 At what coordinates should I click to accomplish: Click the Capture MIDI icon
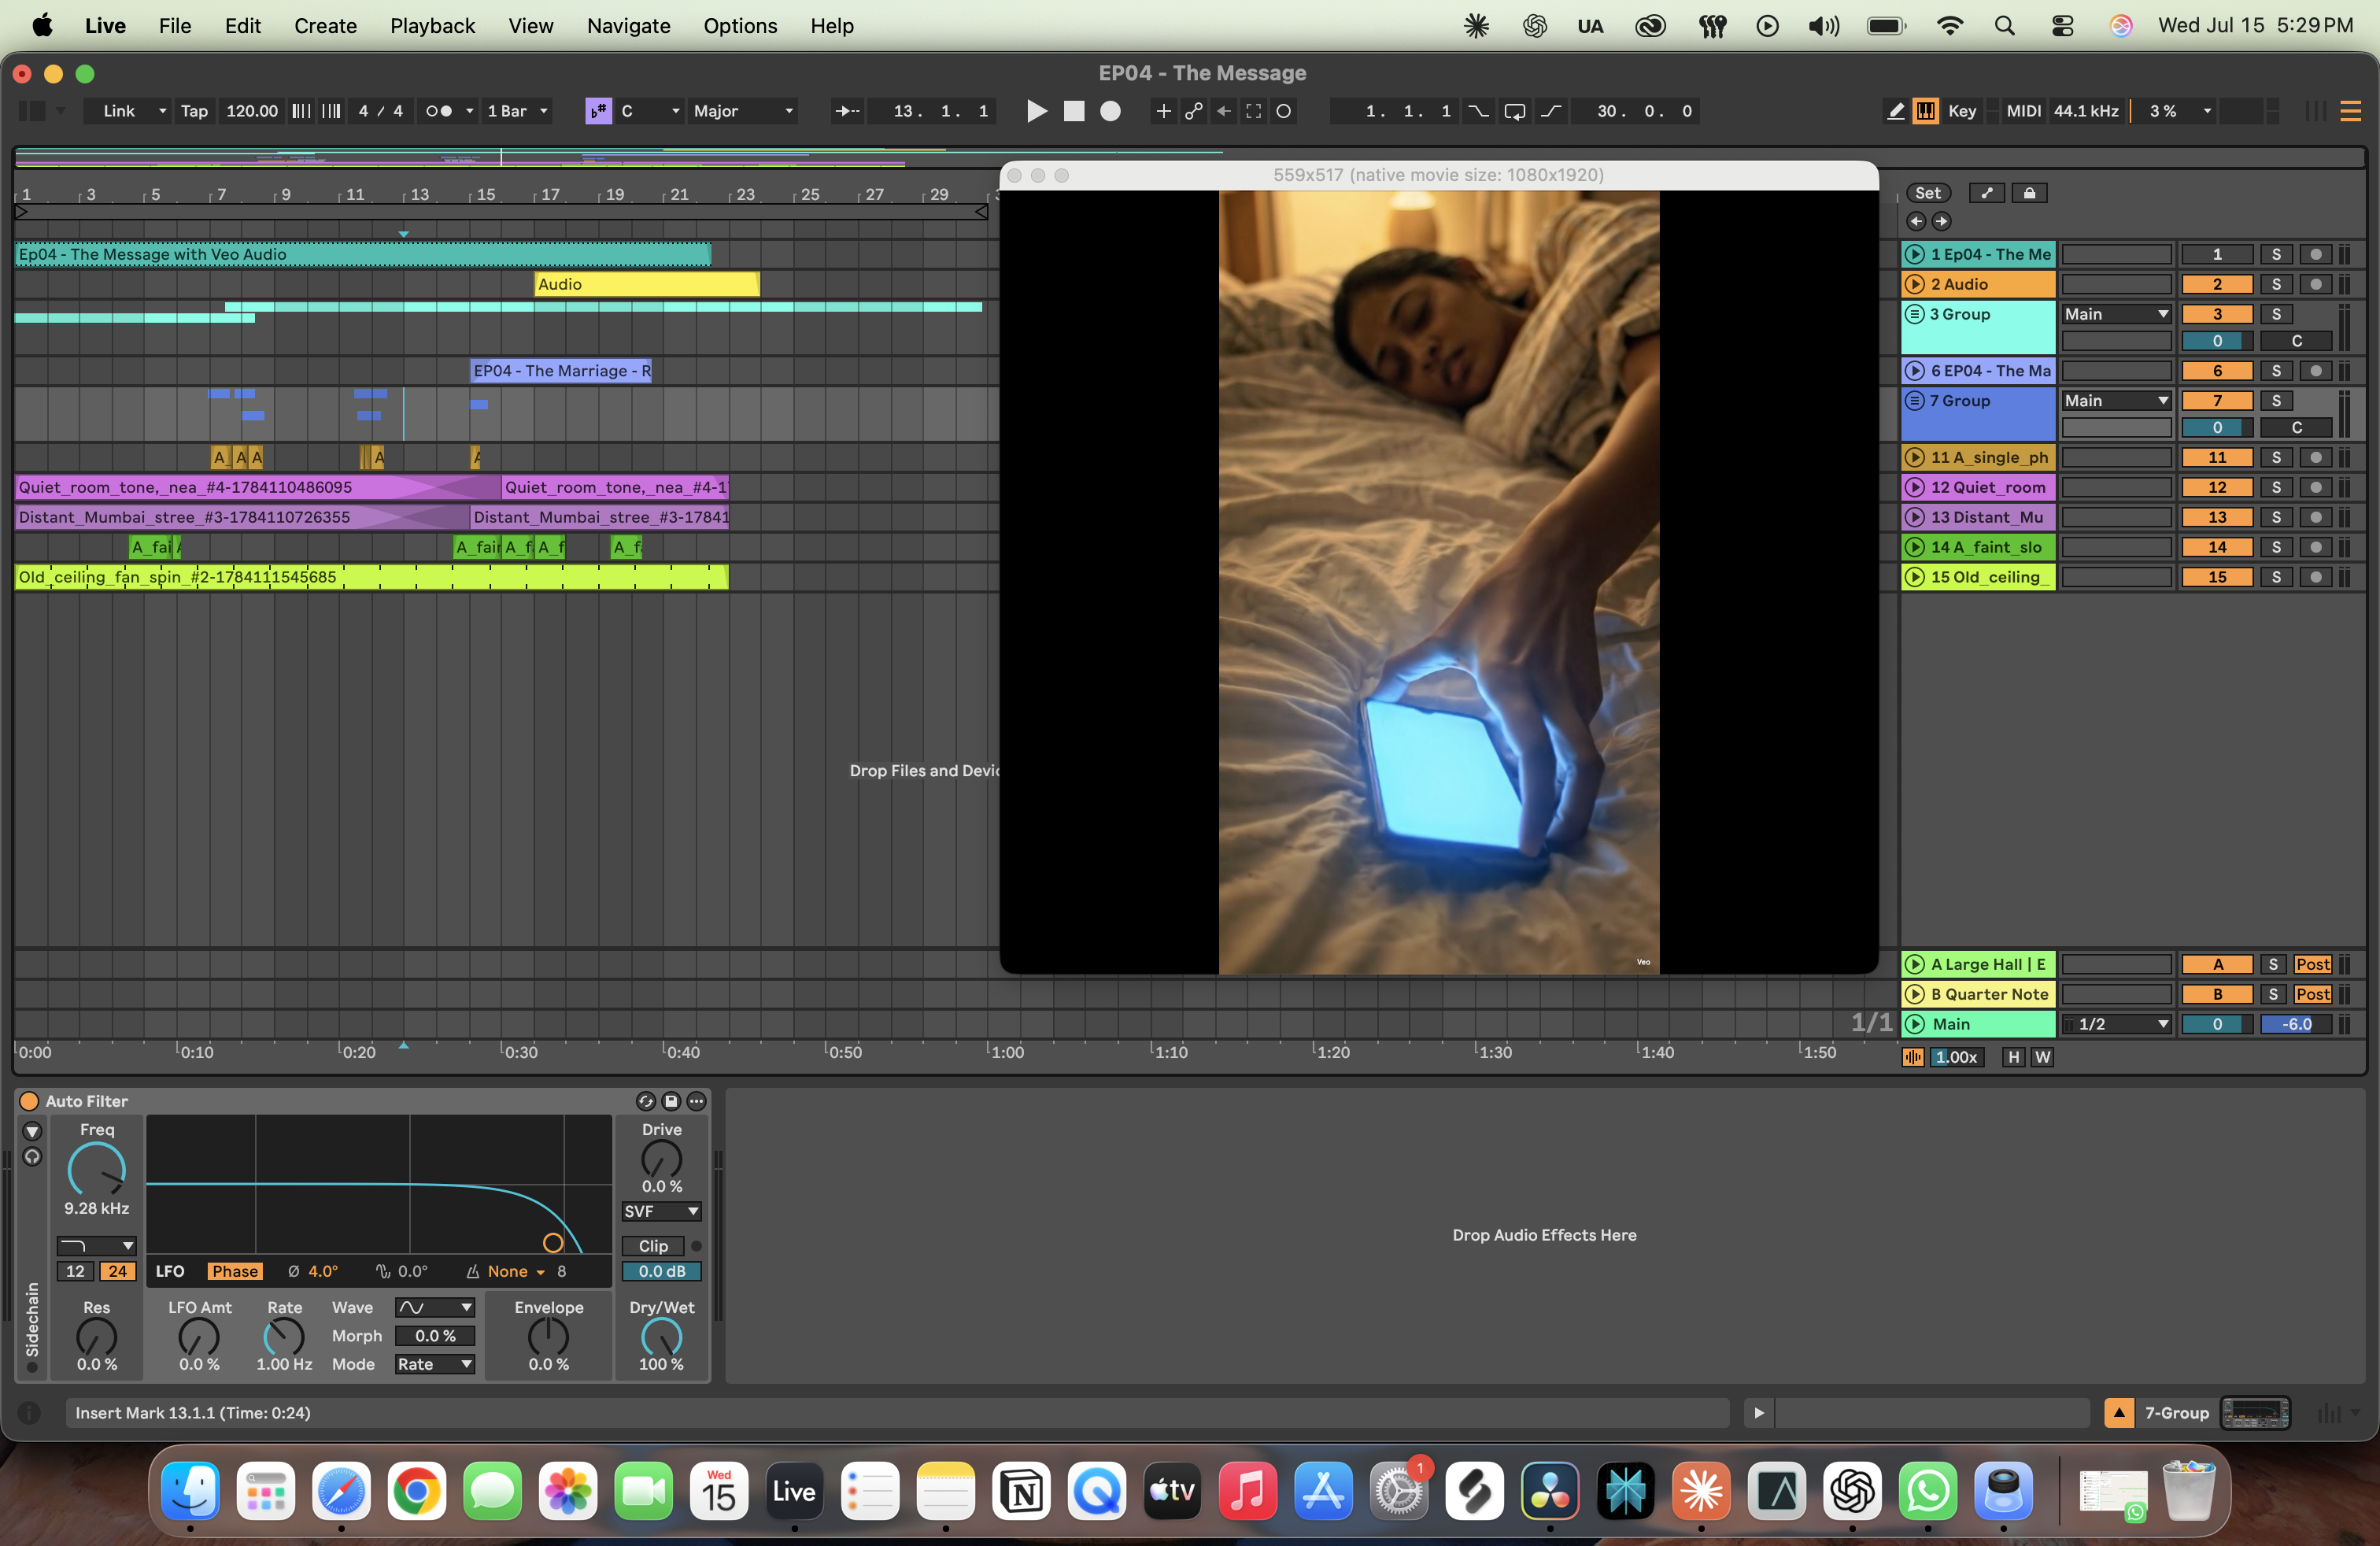pos(1253,111)
